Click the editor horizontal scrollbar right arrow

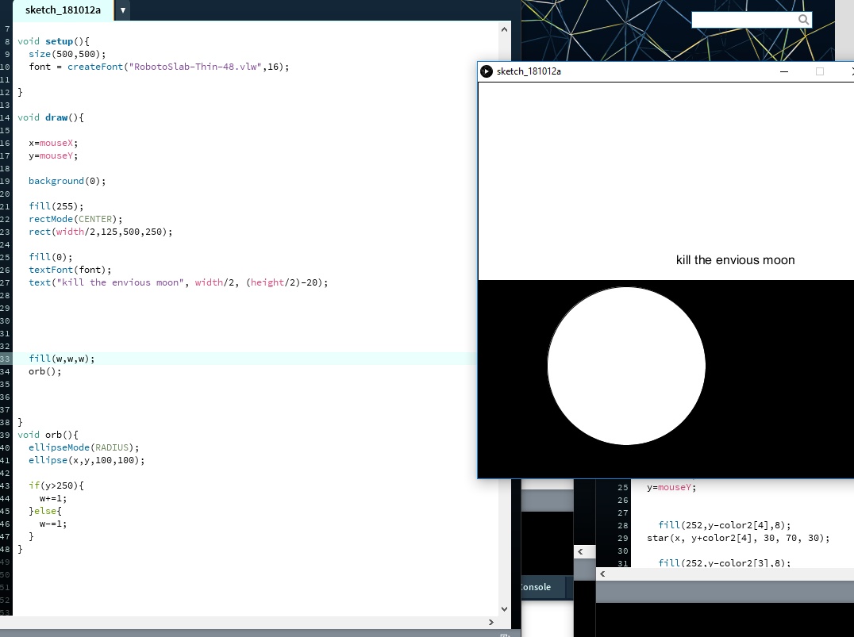pyautogui.click(x=492, y=621)
